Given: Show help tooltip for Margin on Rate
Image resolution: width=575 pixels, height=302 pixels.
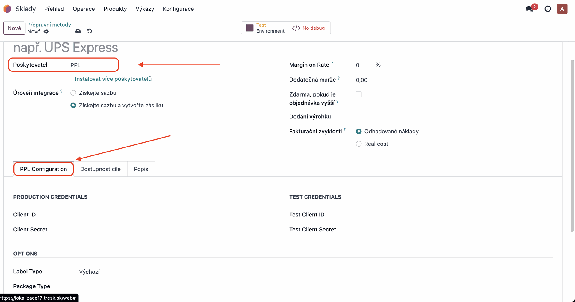Looking at the screenshot, I should [x=332, y=63].
